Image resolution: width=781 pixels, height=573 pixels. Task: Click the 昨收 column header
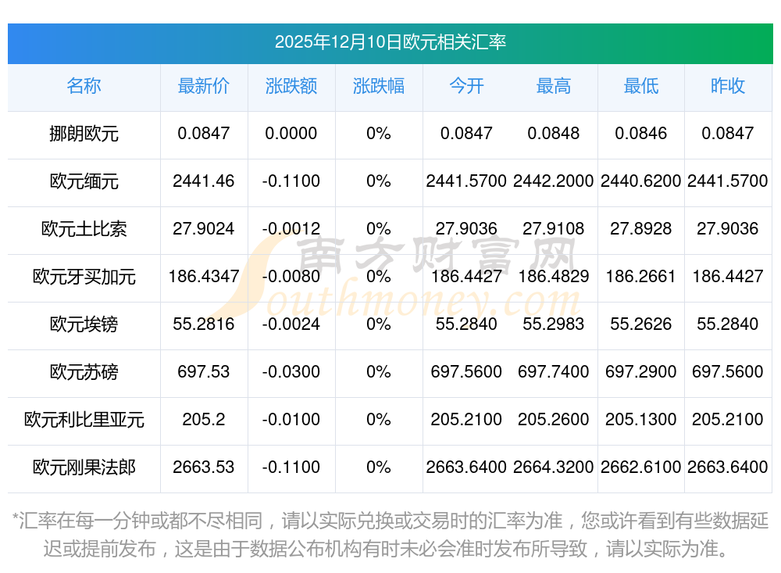coord(728,87)
